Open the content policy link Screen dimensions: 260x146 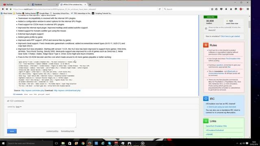coord(52,131)
